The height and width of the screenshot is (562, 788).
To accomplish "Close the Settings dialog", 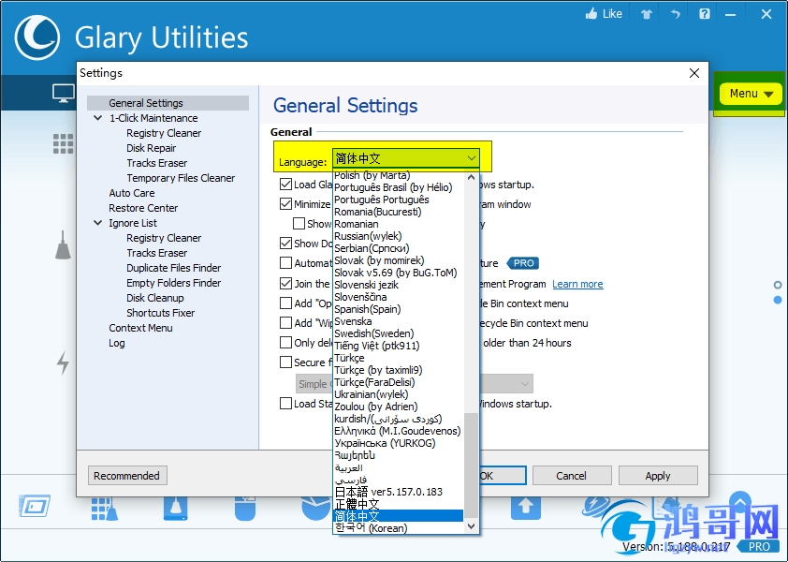I will pyautogui.click(x=694, y=73).
